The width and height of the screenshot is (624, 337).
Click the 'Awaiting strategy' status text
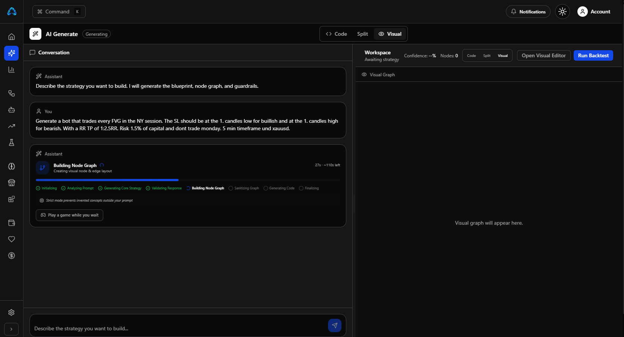coord(382,60)
